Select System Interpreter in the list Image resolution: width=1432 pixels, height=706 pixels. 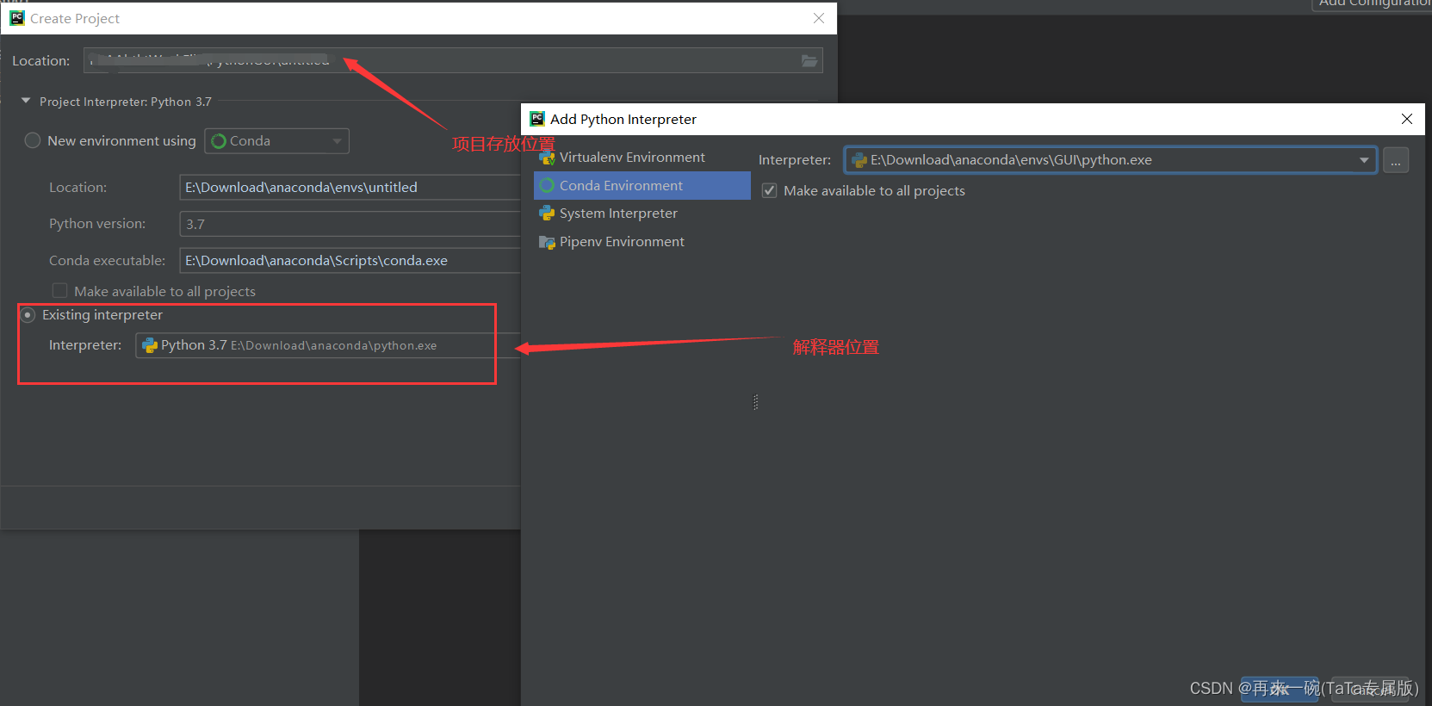pos(642,214)
